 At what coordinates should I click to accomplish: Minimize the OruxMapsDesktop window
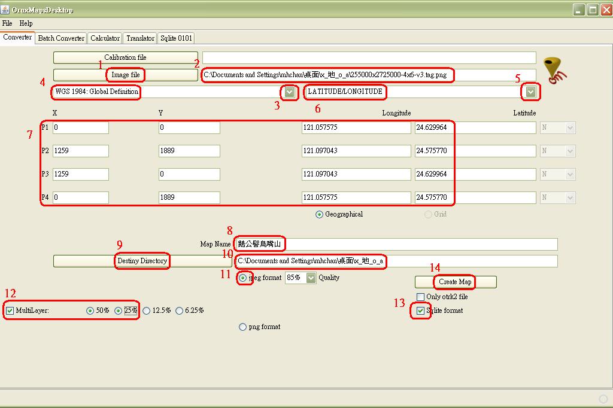tap(579, 10)
